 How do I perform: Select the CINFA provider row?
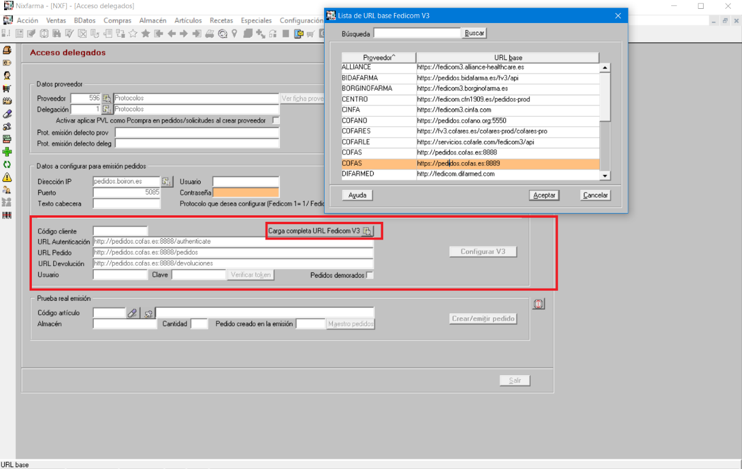(x=470, y=110)
